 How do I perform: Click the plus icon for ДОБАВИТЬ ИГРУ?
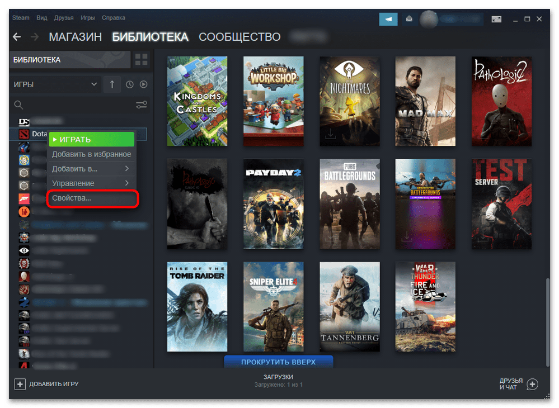pos(20,384)
